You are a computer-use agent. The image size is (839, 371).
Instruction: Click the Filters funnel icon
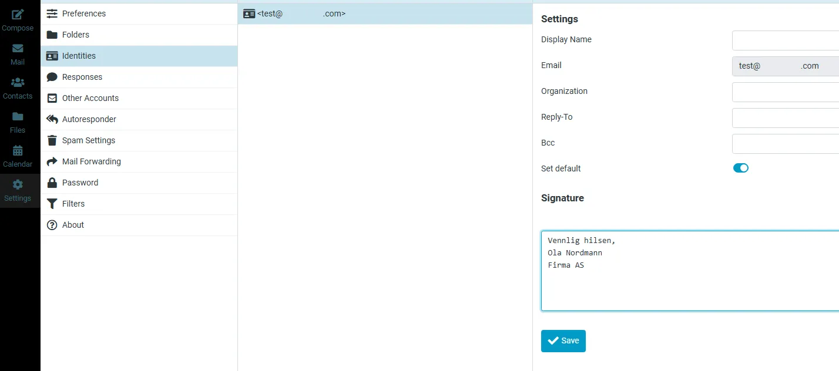point(52,204)
